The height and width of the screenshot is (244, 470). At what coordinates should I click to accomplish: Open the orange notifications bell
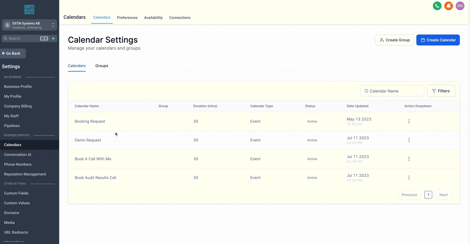[x=449, y=6]
